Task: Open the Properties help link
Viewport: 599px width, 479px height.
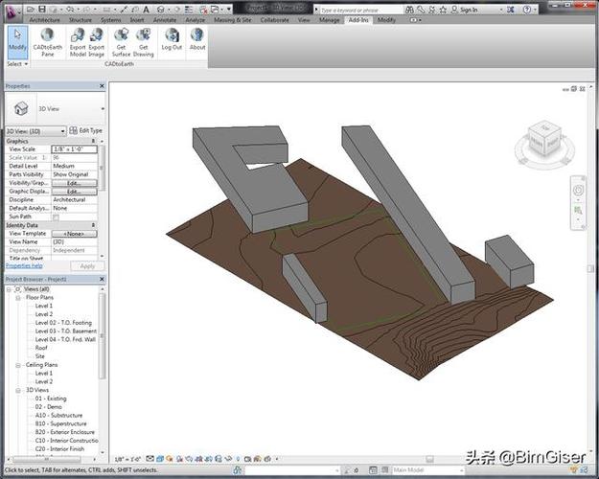Action: [24, 265]
